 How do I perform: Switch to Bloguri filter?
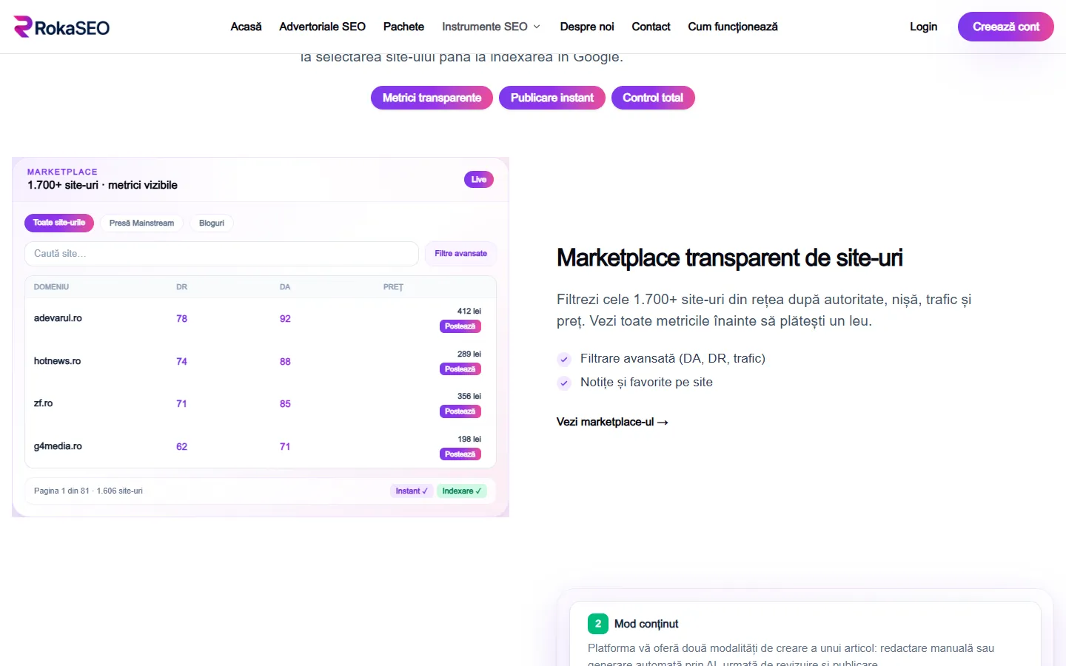coord(212,223)
